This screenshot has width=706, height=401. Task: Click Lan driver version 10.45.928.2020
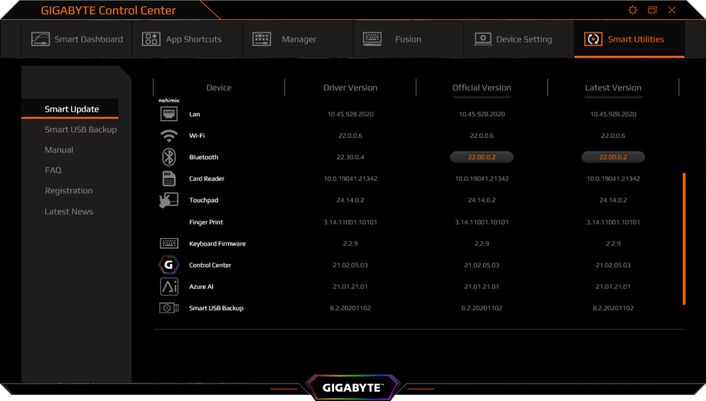(350, 114)
